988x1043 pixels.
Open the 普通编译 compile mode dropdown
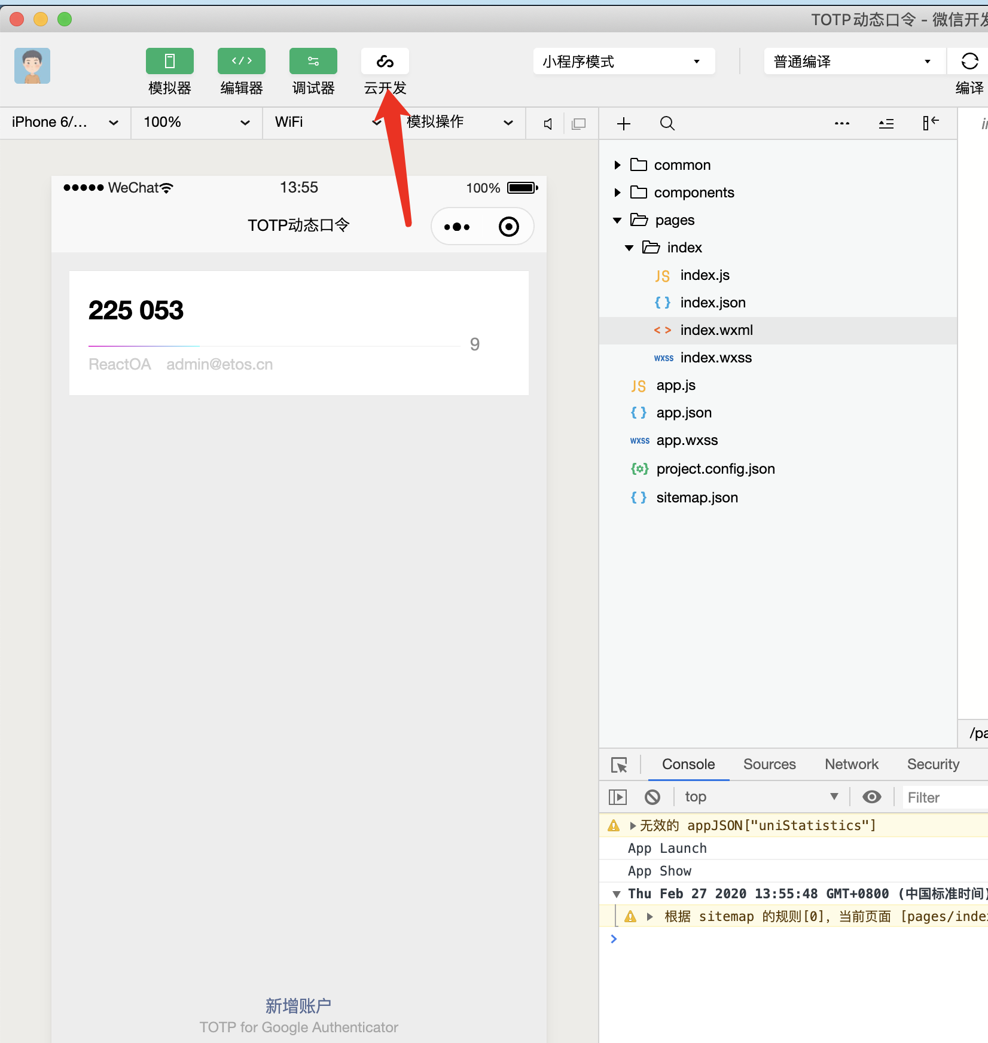[x=854, y=61]
